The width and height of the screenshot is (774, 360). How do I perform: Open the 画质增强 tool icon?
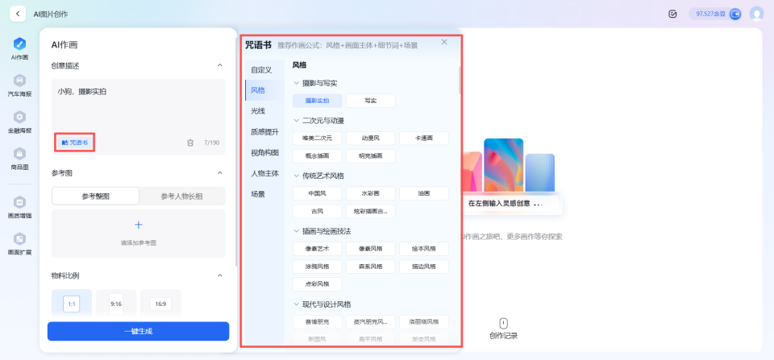tap(19, 202)
